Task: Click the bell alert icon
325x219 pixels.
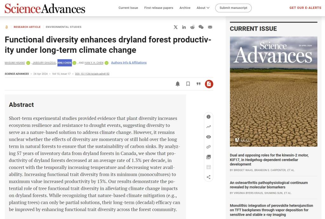Action: (178, 84)
